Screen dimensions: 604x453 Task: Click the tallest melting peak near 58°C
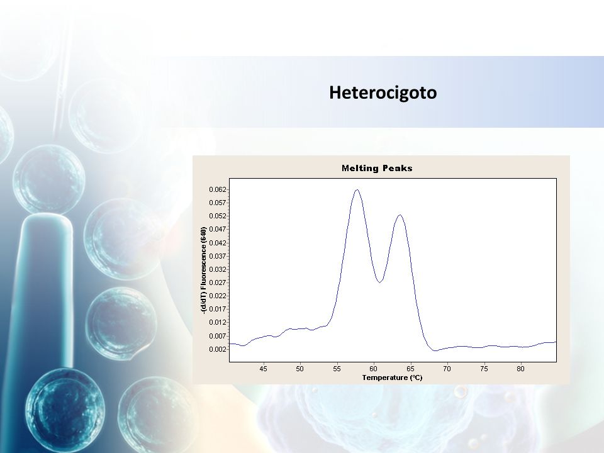[x=357, y=190]
